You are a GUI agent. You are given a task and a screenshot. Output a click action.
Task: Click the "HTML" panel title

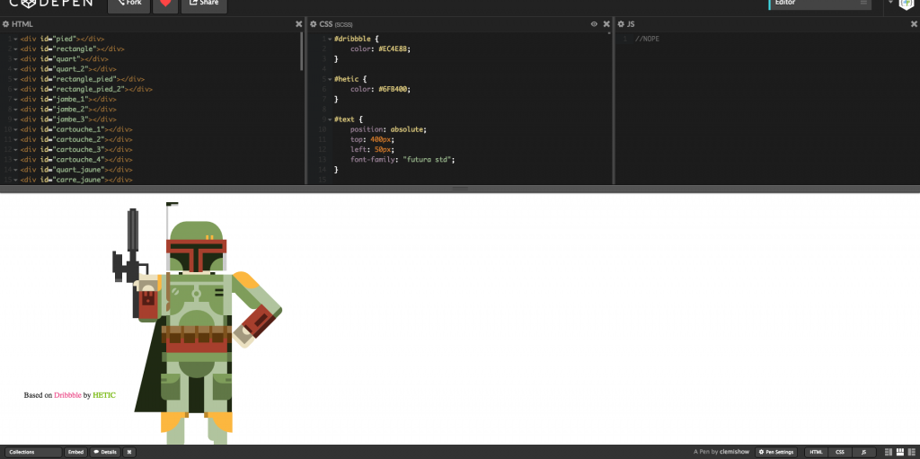[22, 24]
